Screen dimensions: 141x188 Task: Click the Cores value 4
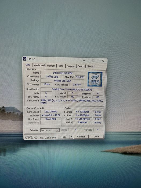[x=76, y=130]
